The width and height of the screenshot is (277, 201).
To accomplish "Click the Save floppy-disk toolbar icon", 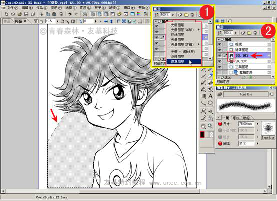I will pyautogui.click(x=26, y=14).
